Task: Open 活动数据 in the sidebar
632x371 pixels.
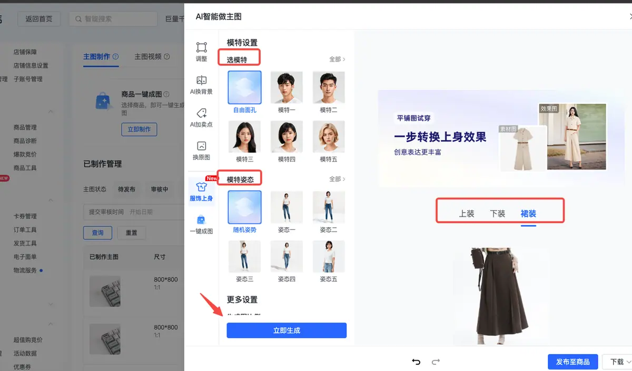Action: [25, 354]
